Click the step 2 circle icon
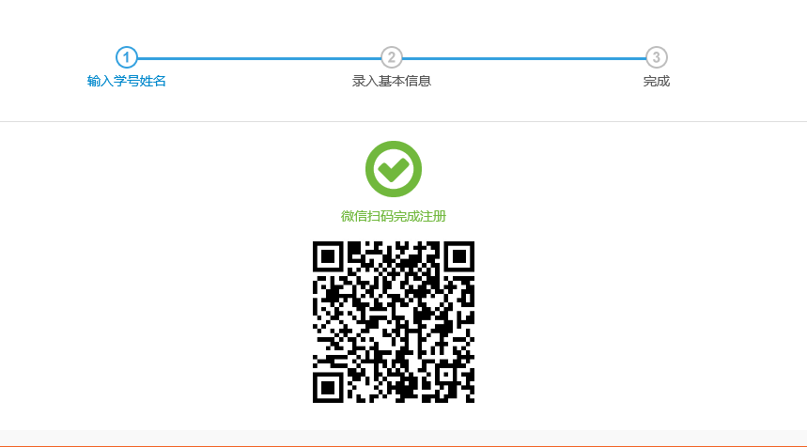The height and width of the screenshot is (447, 807). (391, 57)
